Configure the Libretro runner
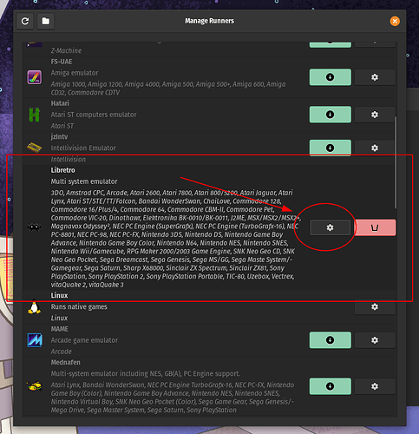Screen dimensions: 419x434 coord(331,227)
